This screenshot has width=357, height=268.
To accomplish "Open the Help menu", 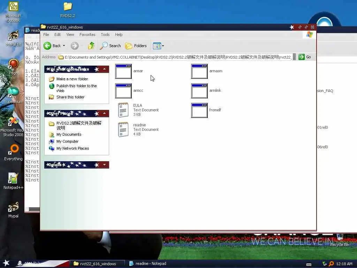I will pyautogui.click(x=119, y=35).
